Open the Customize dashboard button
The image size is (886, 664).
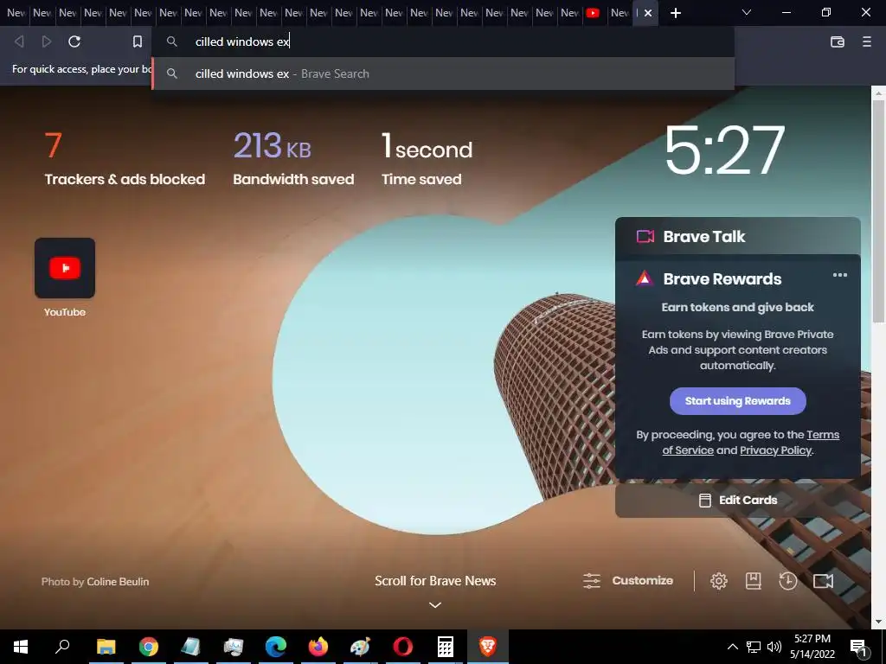pyautogui.click(x=628, y=580)
